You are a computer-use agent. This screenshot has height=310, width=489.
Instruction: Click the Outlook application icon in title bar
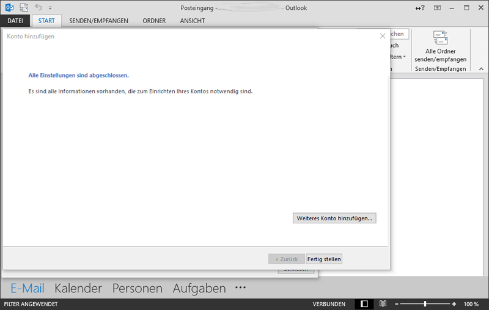click(9, 8)
